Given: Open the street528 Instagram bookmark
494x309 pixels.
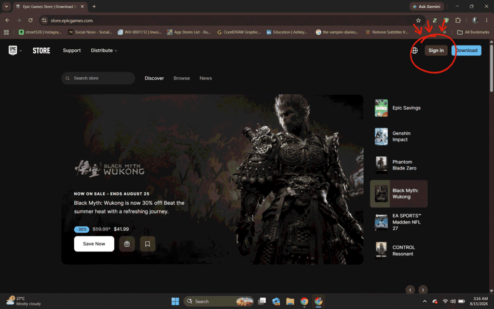Looking at the screenshot, I should tap(40, 32).
